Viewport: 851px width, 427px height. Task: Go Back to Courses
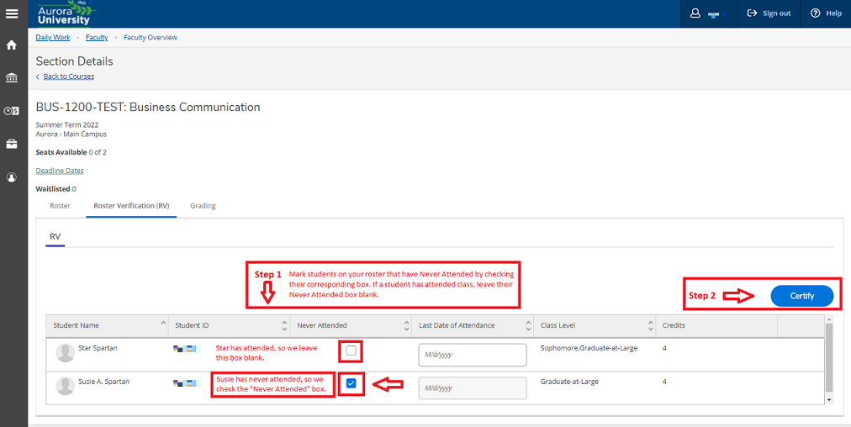(x=68, y=76)
